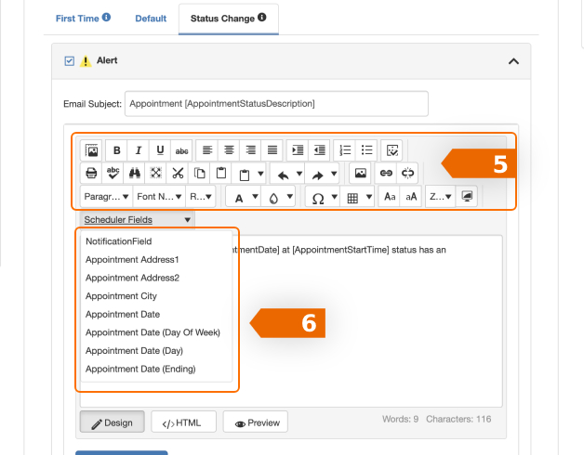Insert a hyperlink with link icon
This screenshot has width=584, height=455.
coord(385,173)
